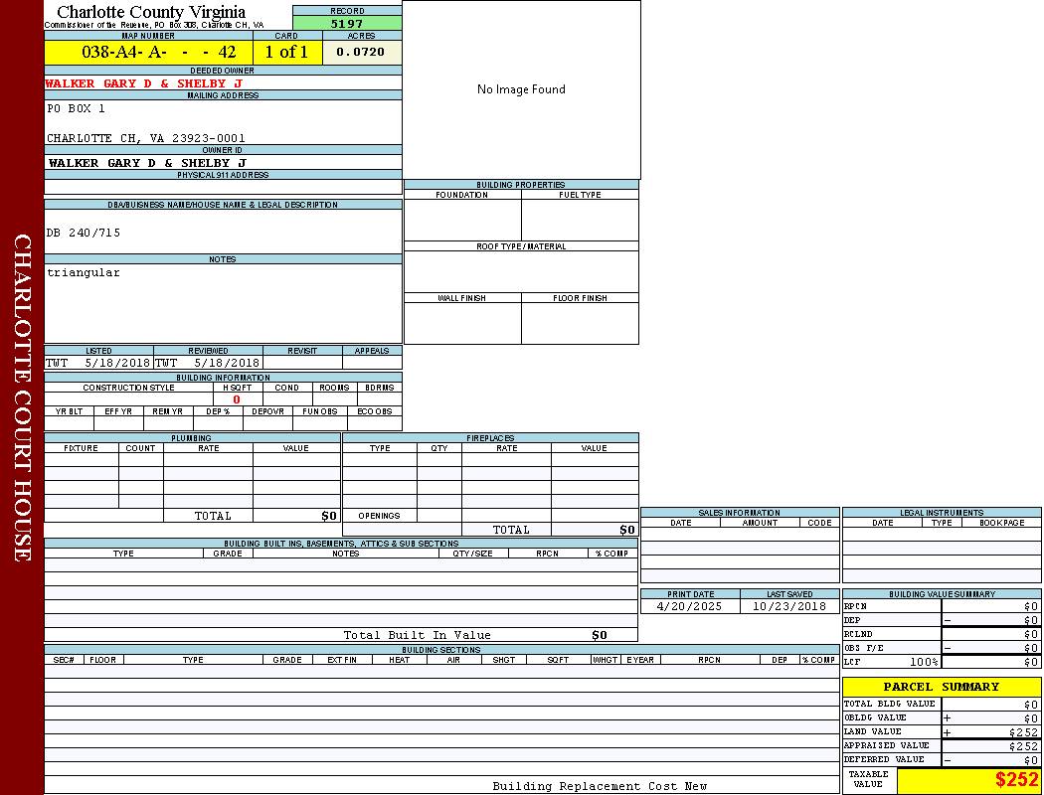Click the green record number 5197 field
The image size is (1044, 795).
[347, 24]
